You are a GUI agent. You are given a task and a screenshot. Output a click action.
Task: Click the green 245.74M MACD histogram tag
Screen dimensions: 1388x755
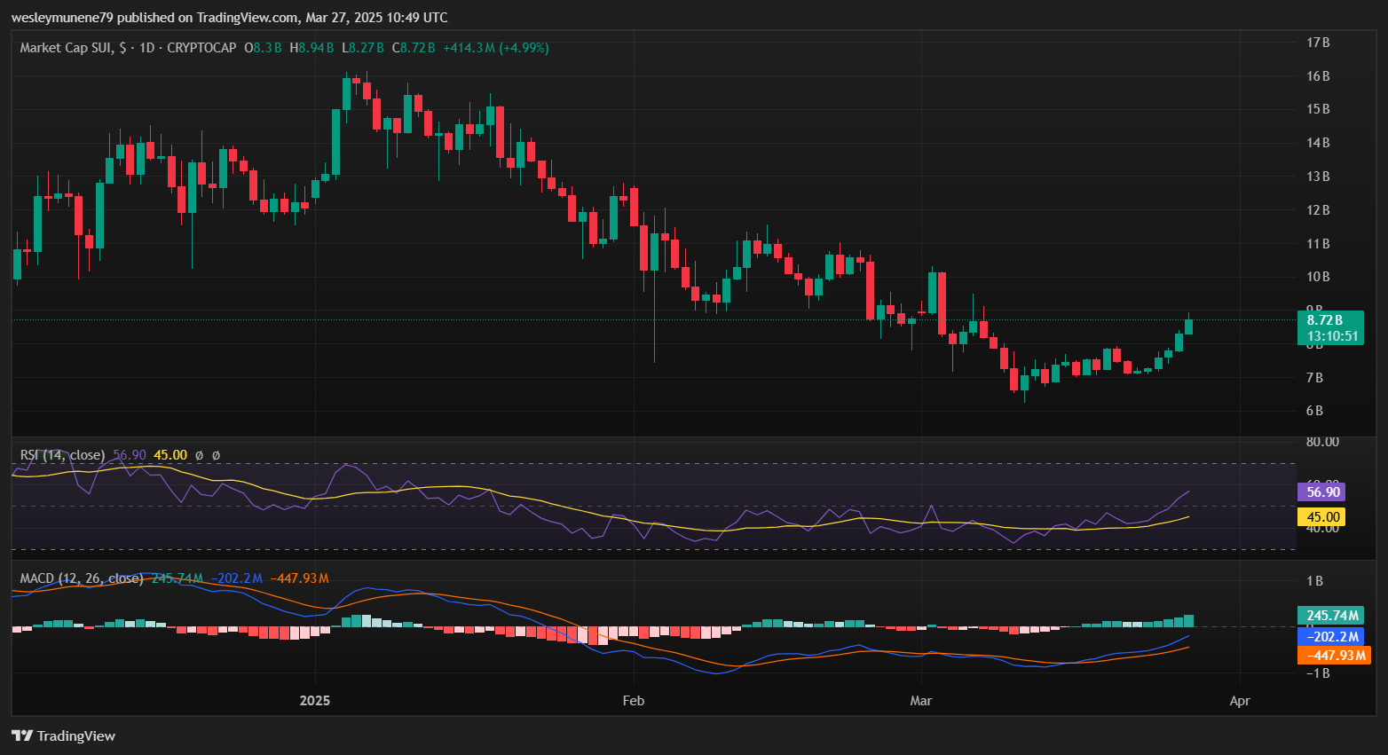tap(1330, 615)
